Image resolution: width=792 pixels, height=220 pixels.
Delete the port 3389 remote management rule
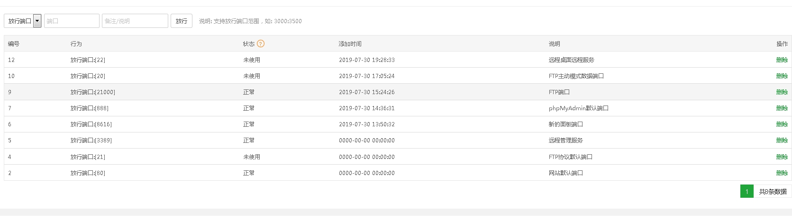pos(782,141)
